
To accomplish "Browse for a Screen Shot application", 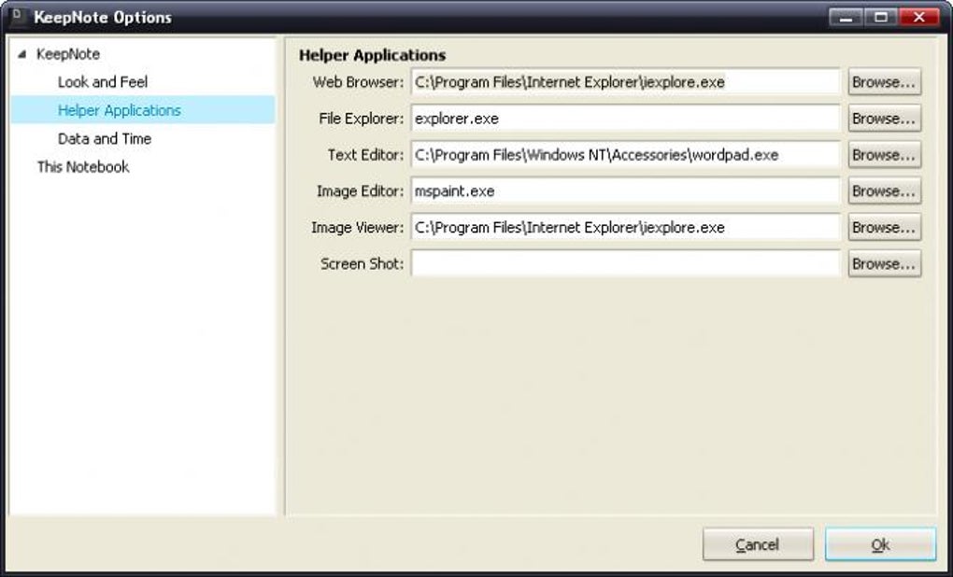I will [x=883, y=263].
